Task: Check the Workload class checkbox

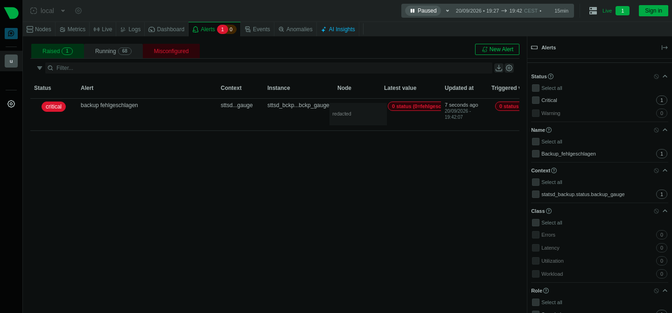Action: pos(536,274)
